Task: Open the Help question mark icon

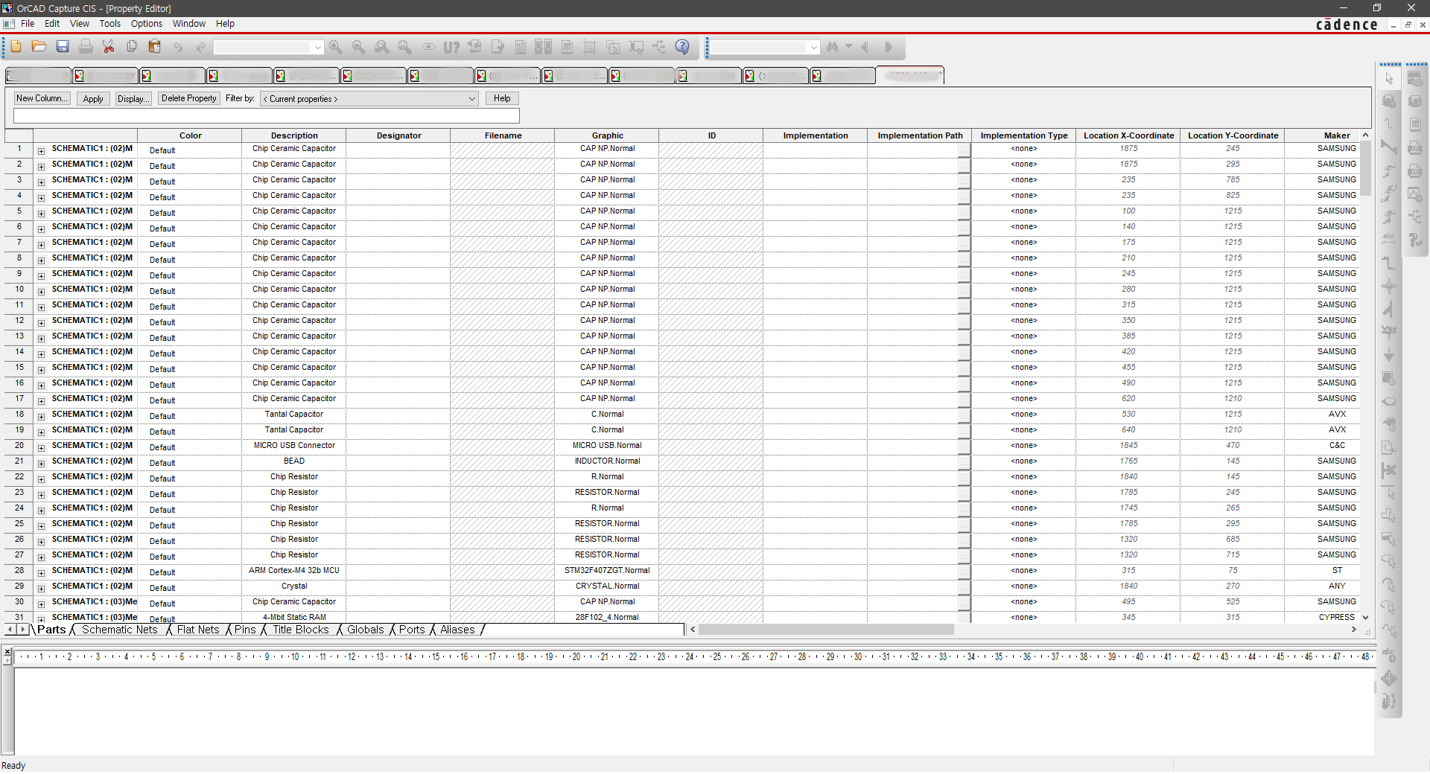Action: click(682, 47)
